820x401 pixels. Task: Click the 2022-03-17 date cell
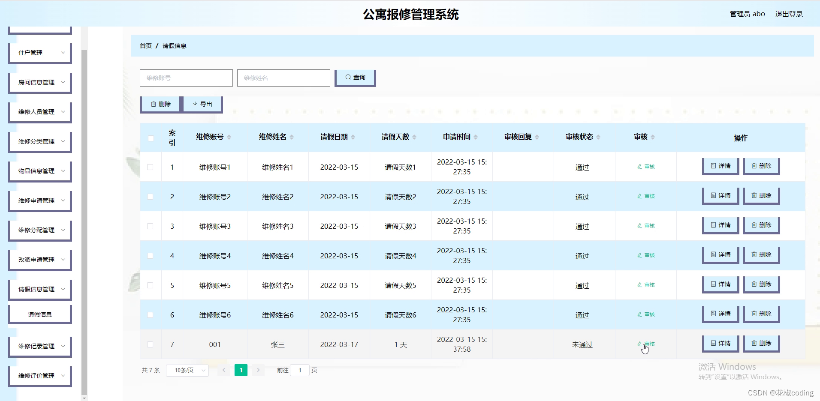click(x=339, y=344)
